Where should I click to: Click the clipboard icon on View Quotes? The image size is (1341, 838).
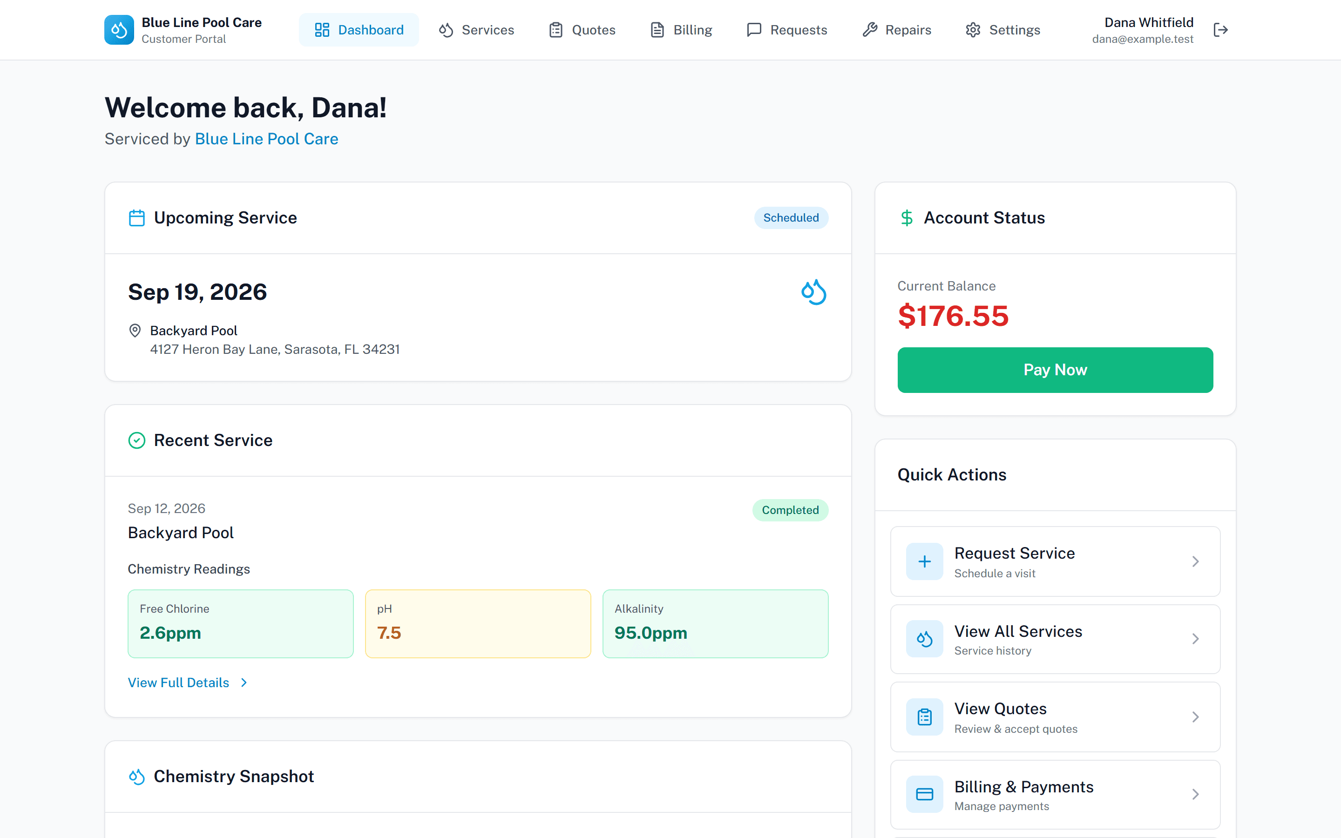[924, 717]
